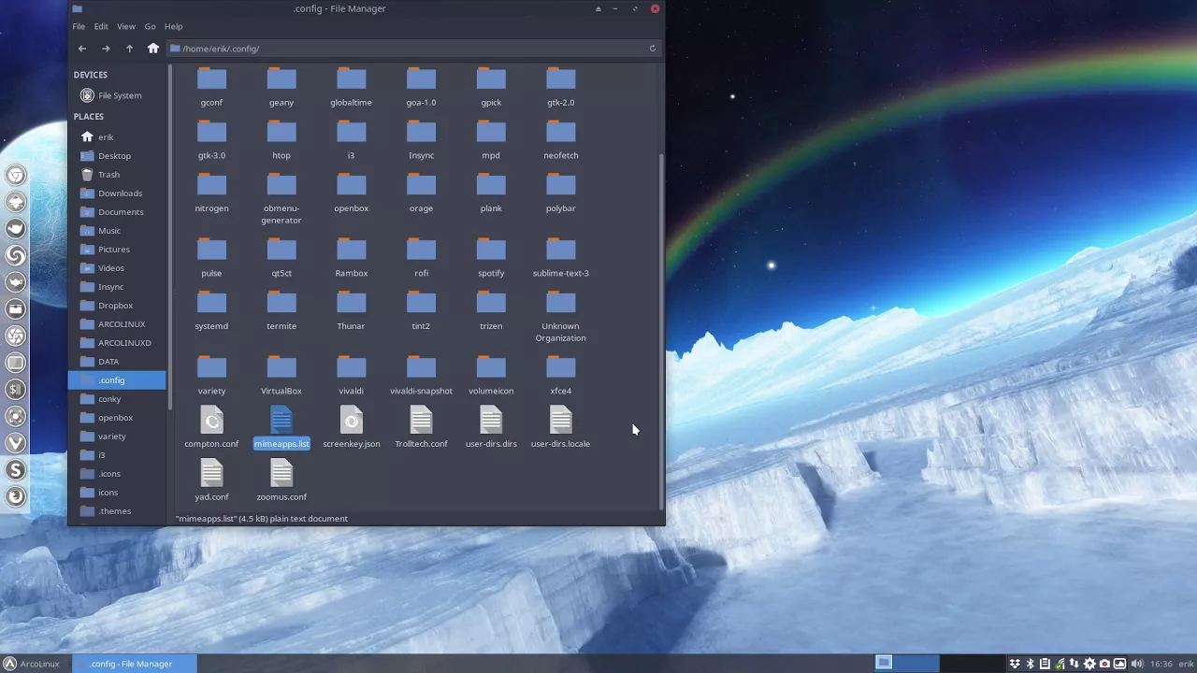Open DATA bookmark in sidebar

[x=117, y=362]
